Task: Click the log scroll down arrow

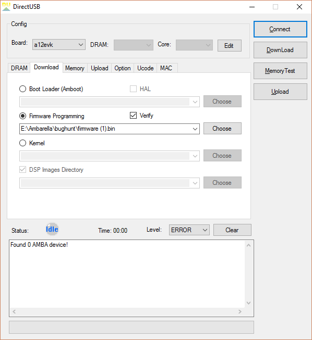Action: click(x=248, y=303)
